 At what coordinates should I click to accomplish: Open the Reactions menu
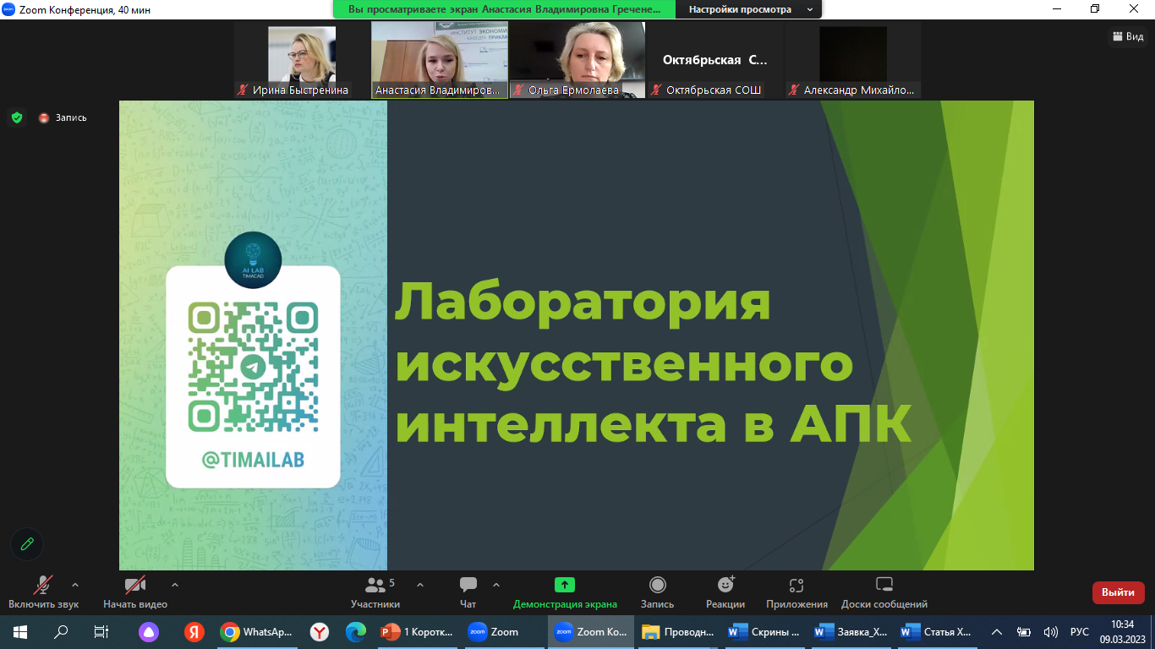click(x=725, y=592)
